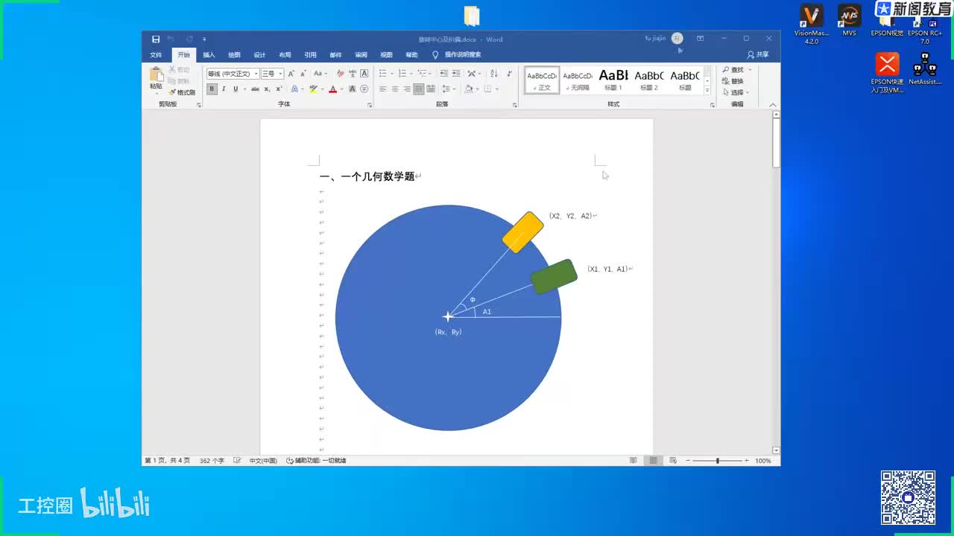Collapse the ribbon with the chevron

[x=773, y=105]
